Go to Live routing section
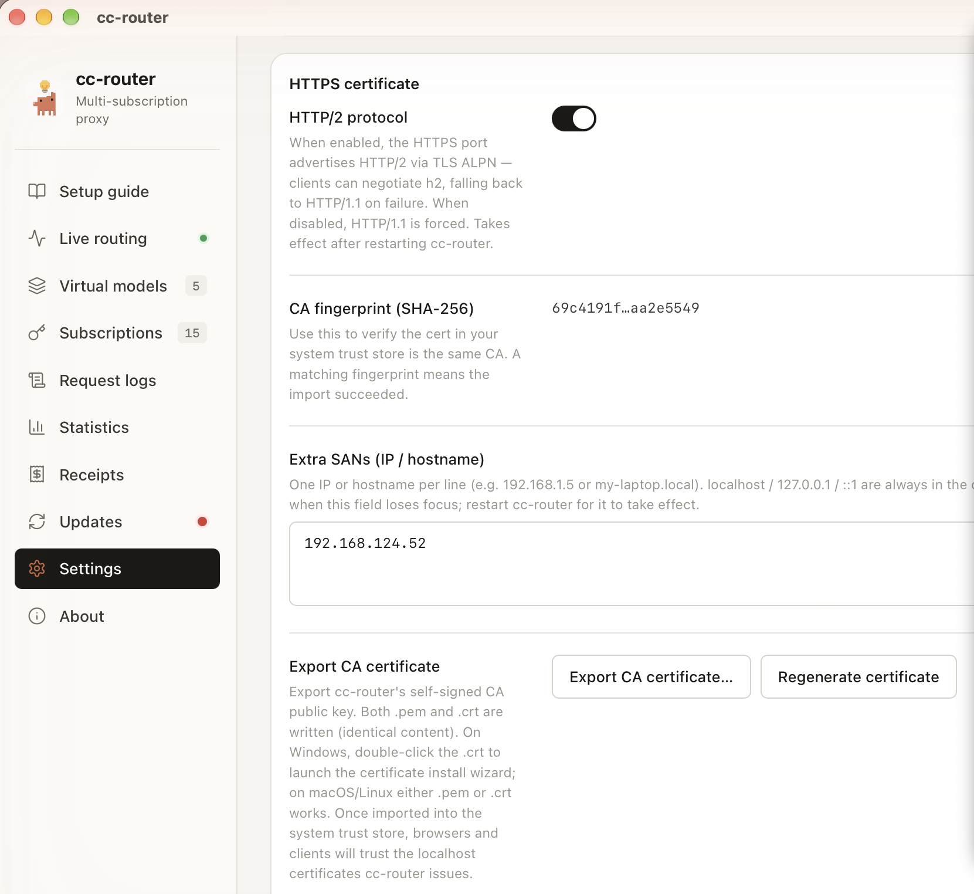This screenshot has width=974, height=894. point(117,238)
